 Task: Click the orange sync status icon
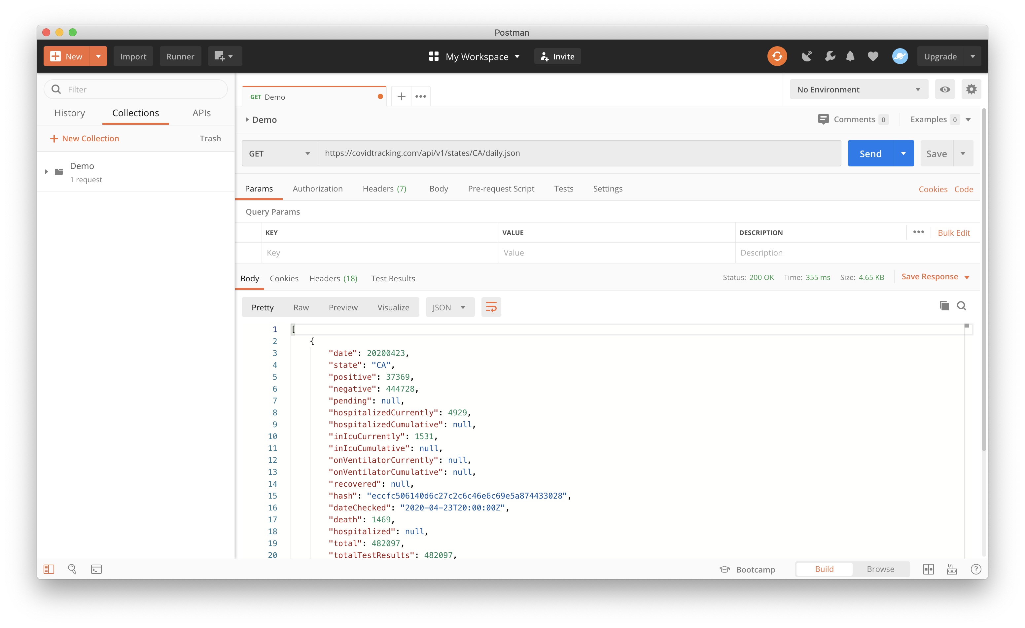click(777, 56)
